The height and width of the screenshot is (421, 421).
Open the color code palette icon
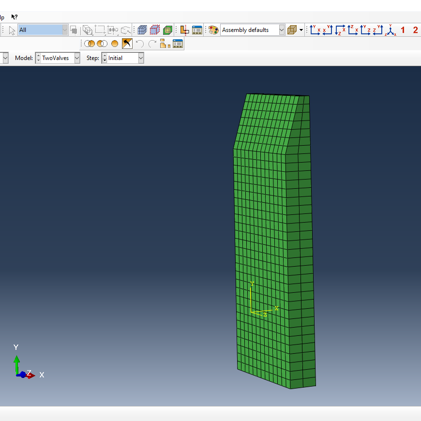click(213, 30)
